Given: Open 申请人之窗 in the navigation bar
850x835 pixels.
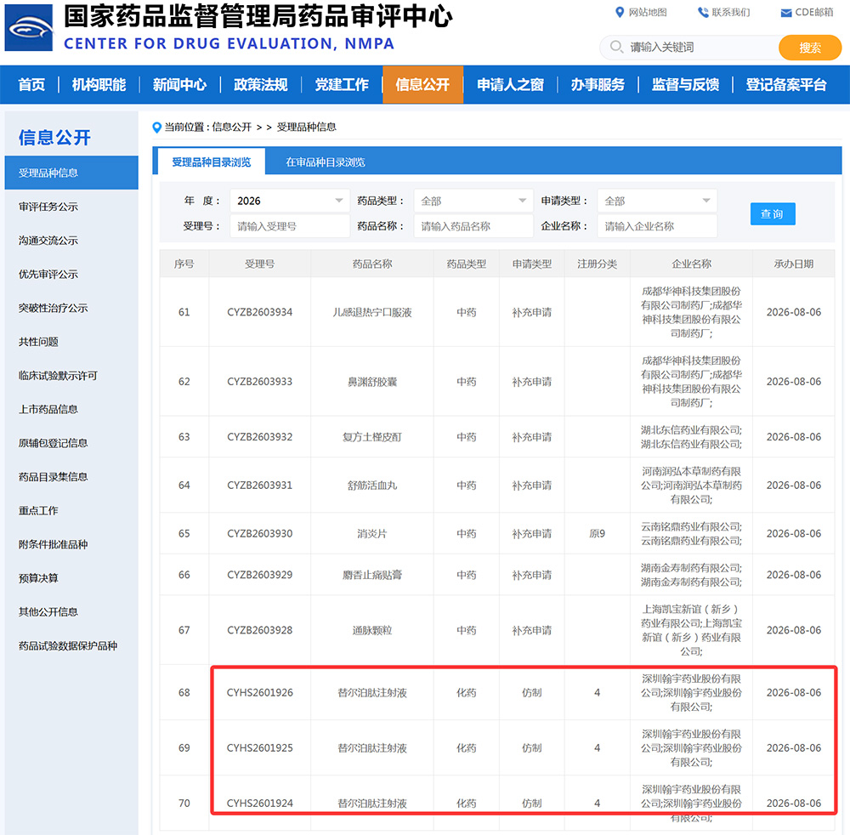Looking at the screenshot, I should (x=510, y=84).
